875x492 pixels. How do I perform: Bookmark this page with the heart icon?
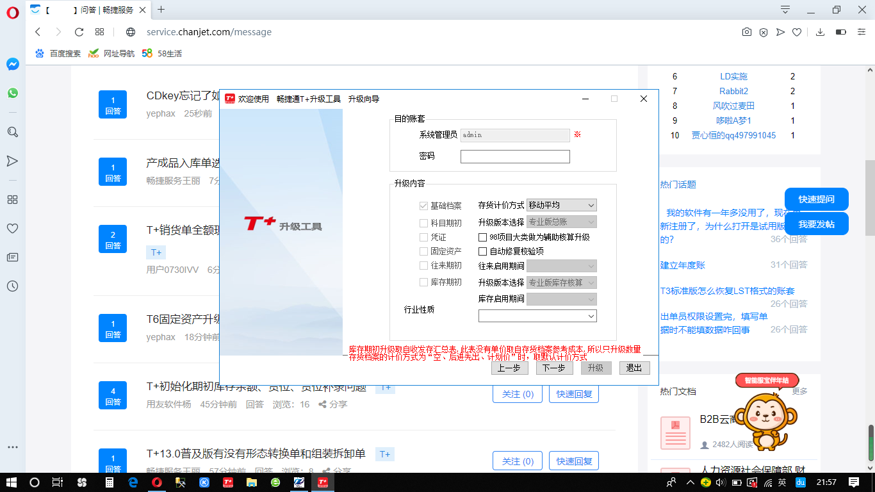797,32
